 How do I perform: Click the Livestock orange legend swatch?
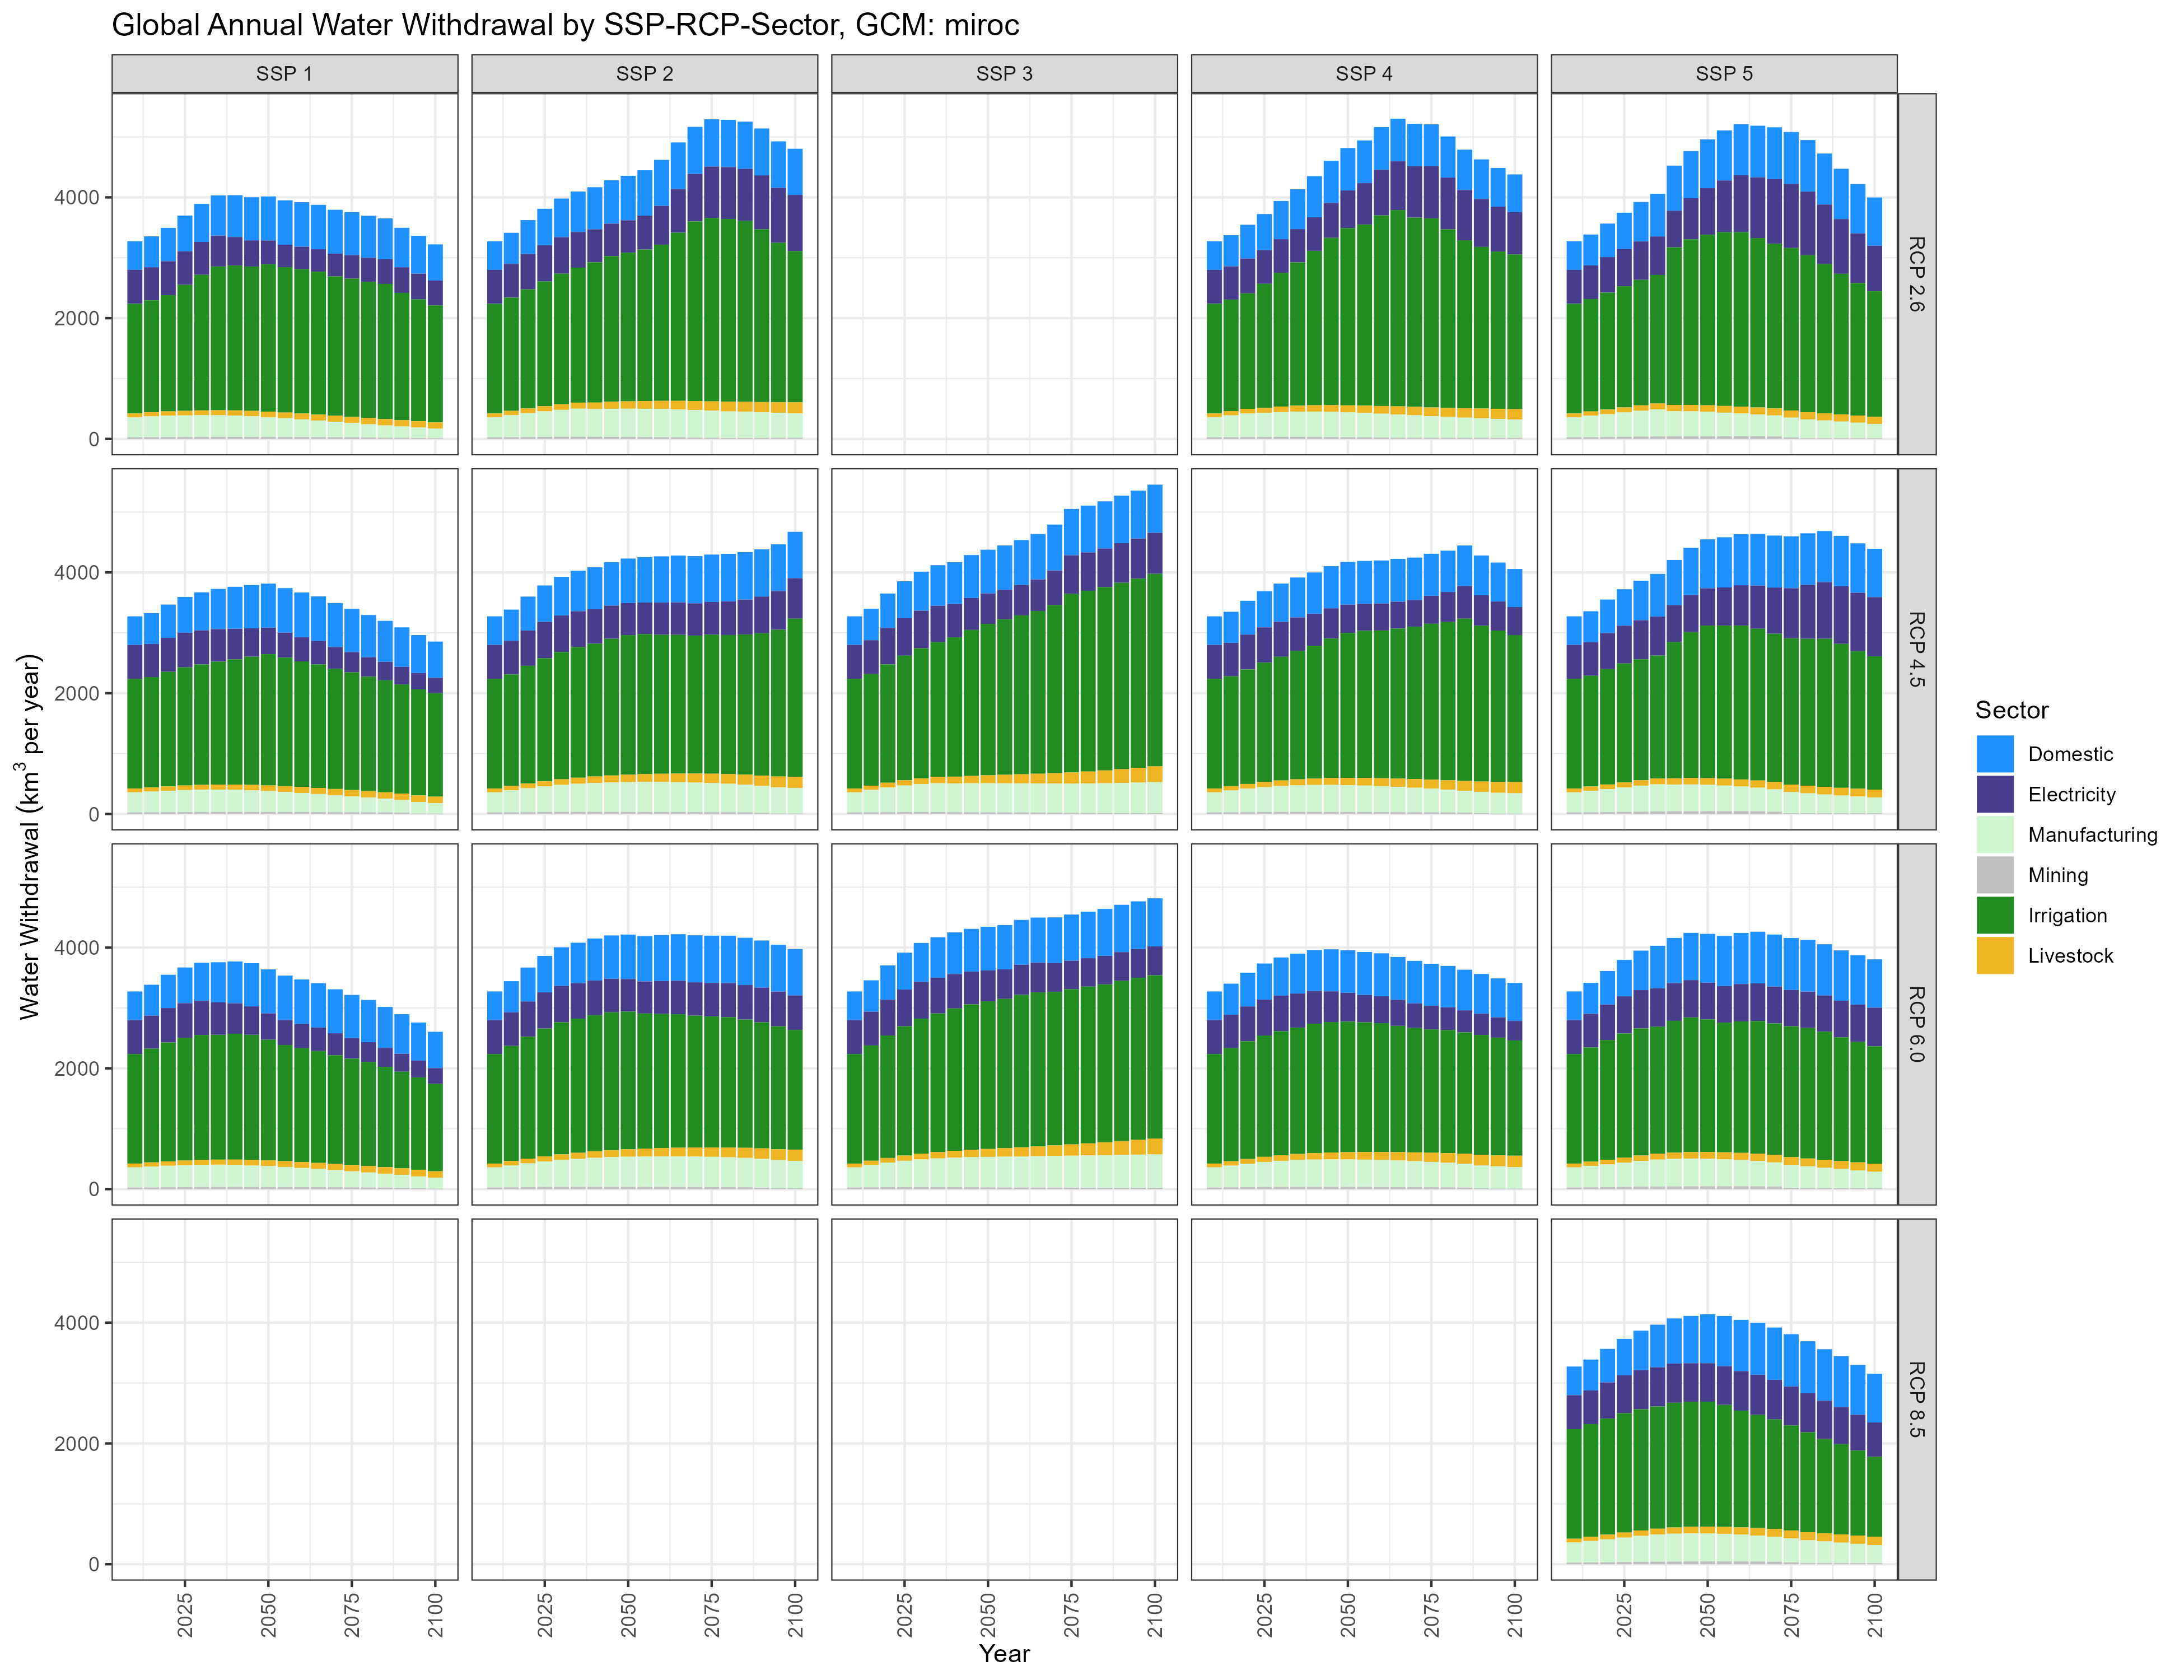(1995, 955)
